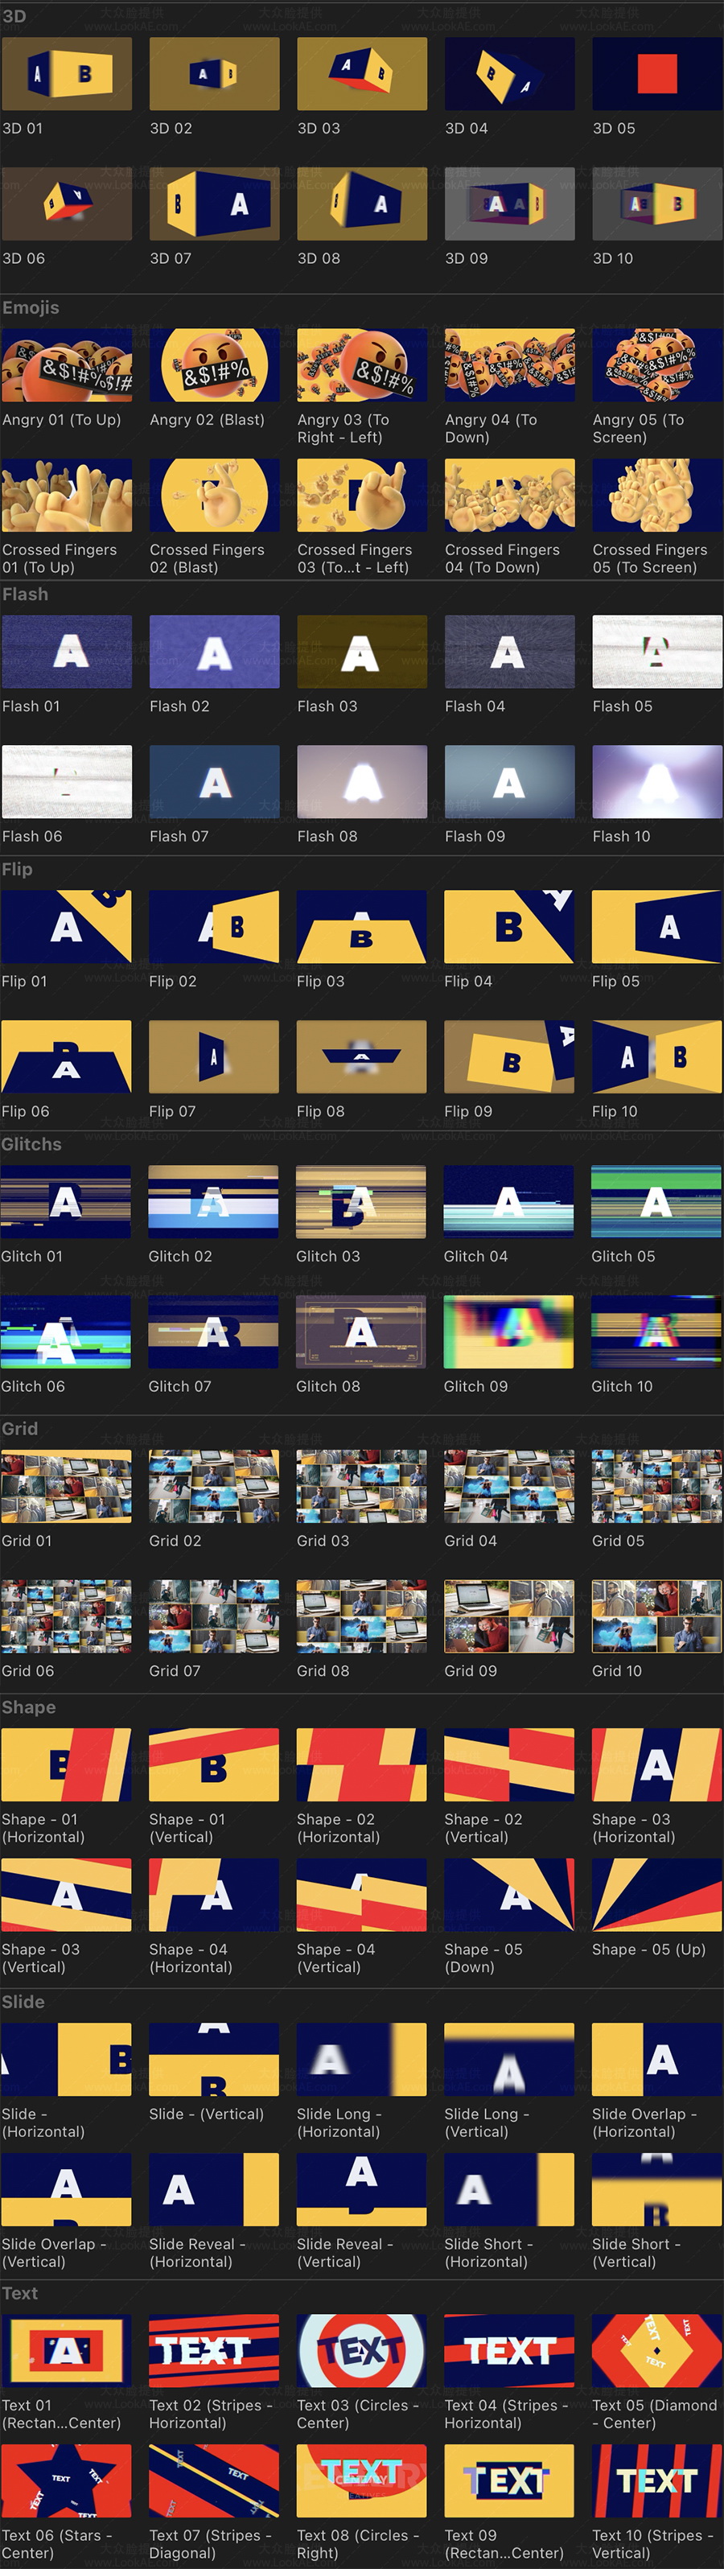Click the "Grid 06" caption

[28, 1670]
